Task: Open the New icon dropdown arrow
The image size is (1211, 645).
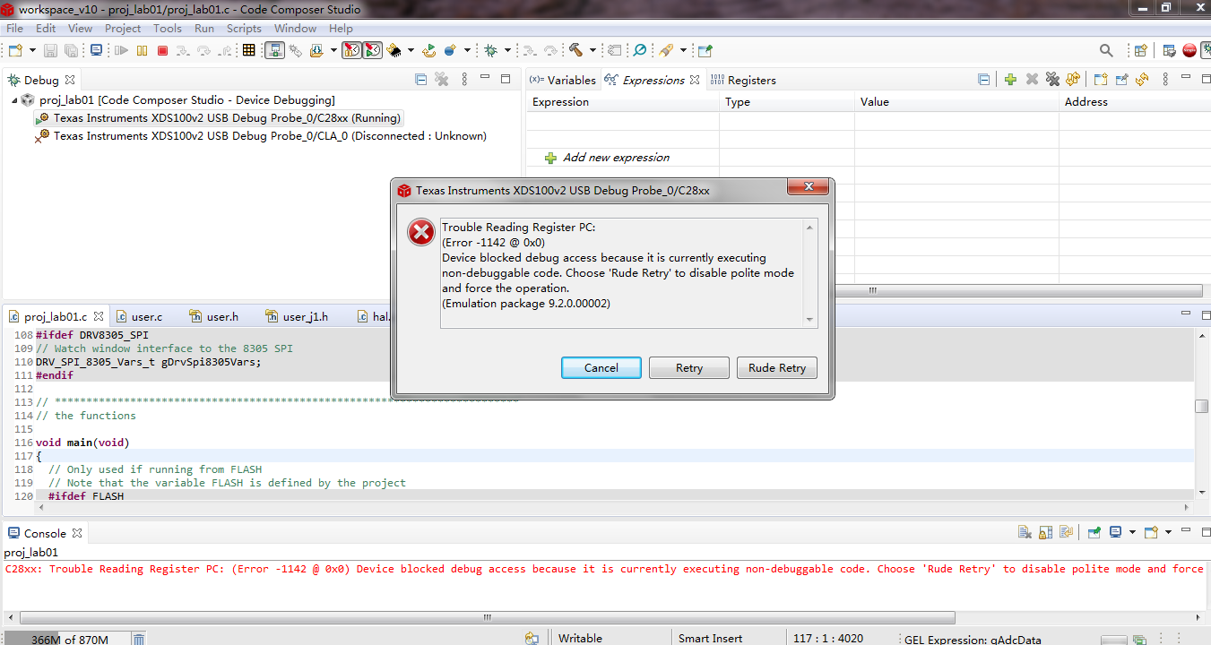Action: 33,51
